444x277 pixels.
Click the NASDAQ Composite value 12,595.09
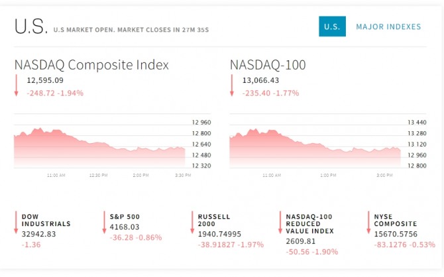(x=44, y=81)
